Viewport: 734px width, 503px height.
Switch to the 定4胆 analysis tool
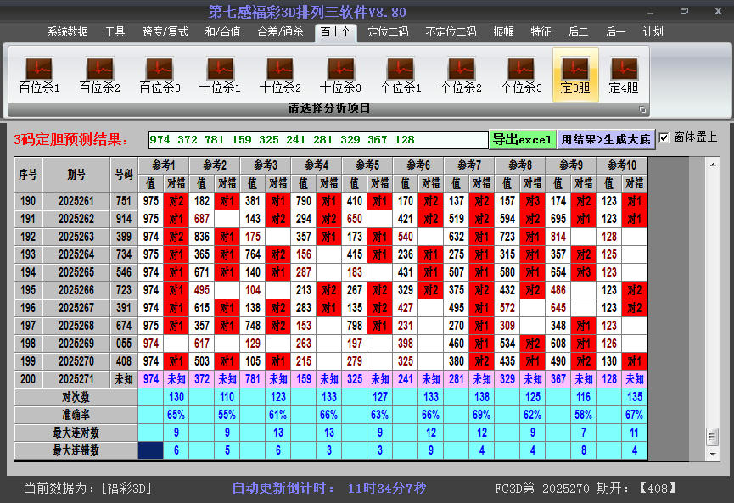(626, 72)
